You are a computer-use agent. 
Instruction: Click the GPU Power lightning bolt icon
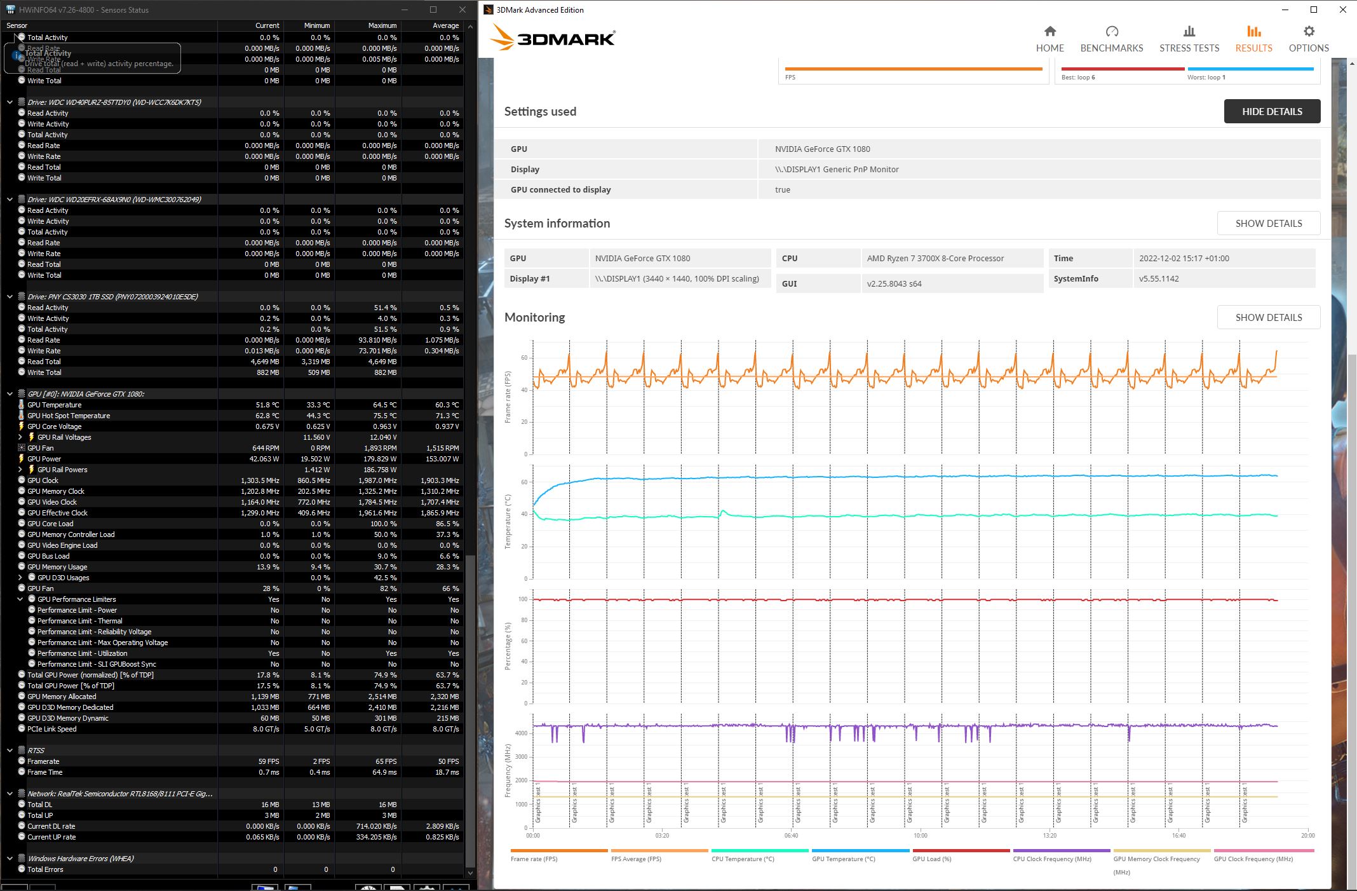22,459
